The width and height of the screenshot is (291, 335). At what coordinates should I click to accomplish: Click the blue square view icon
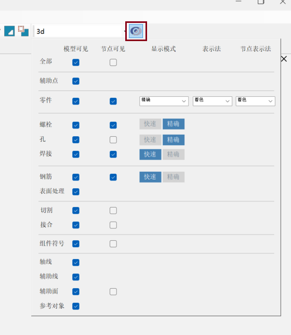click(9, 31)
